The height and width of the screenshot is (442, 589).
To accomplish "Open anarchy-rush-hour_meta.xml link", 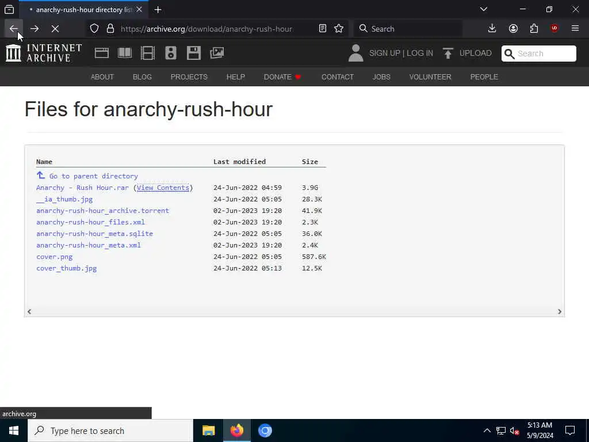I will (88, 245).
